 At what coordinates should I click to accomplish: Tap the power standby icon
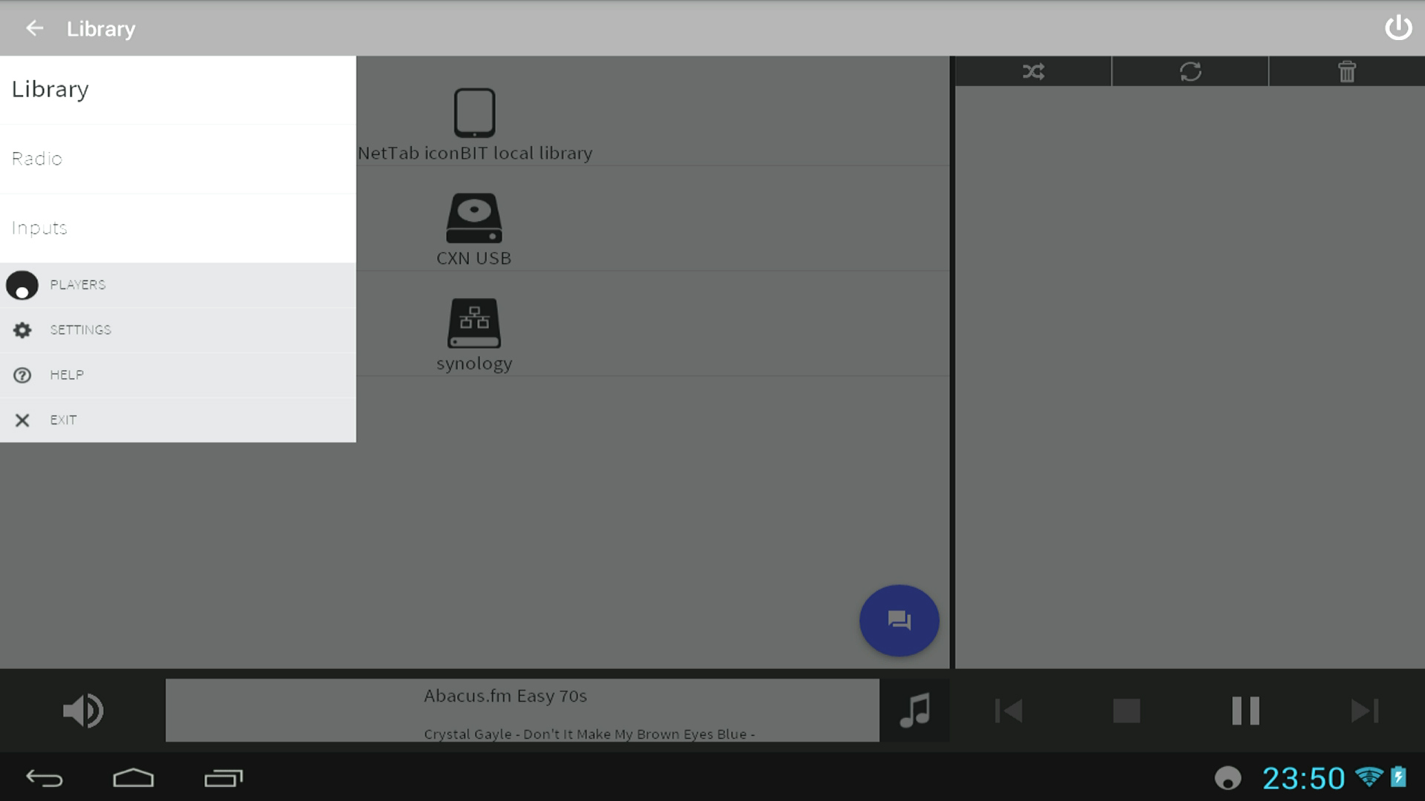1398,28
